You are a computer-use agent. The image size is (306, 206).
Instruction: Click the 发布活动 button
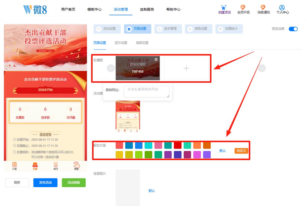pyautogui.click(x=45, y=183)
